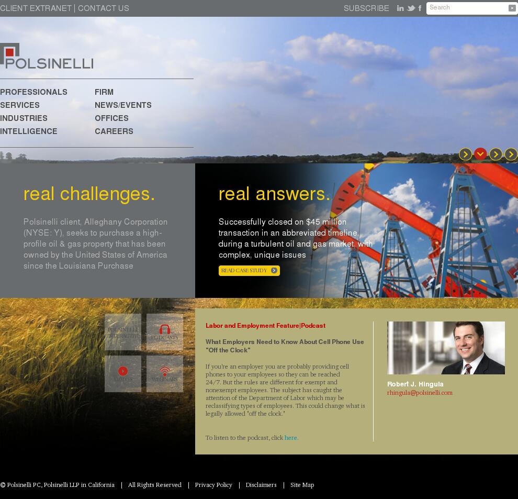518x499 pixels.
Task: Click the 'here' podcast link
Action: pyautogui.click(x=291, y=438)
